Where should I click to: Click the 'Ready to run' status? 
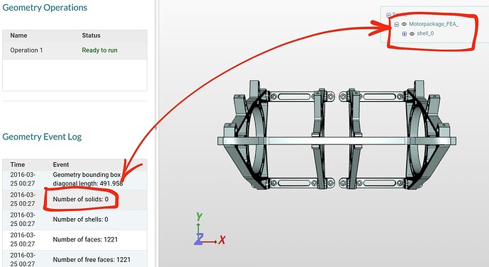(99, 50)
